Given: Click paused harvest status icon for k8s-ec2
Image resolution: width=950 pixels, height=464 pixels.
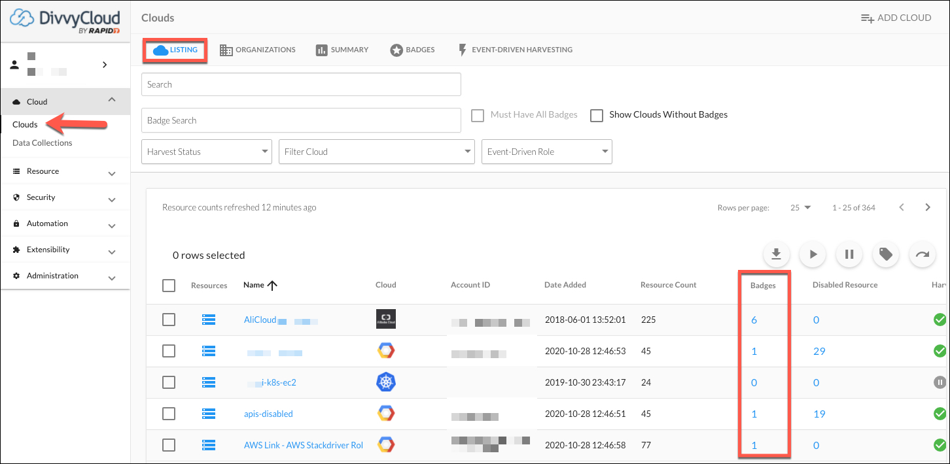Looking at the screenshot, I should [x=940, y=382].
